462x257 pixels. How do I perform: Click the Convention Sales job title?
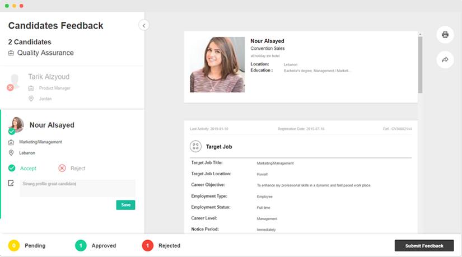click(x=268, y=48)
